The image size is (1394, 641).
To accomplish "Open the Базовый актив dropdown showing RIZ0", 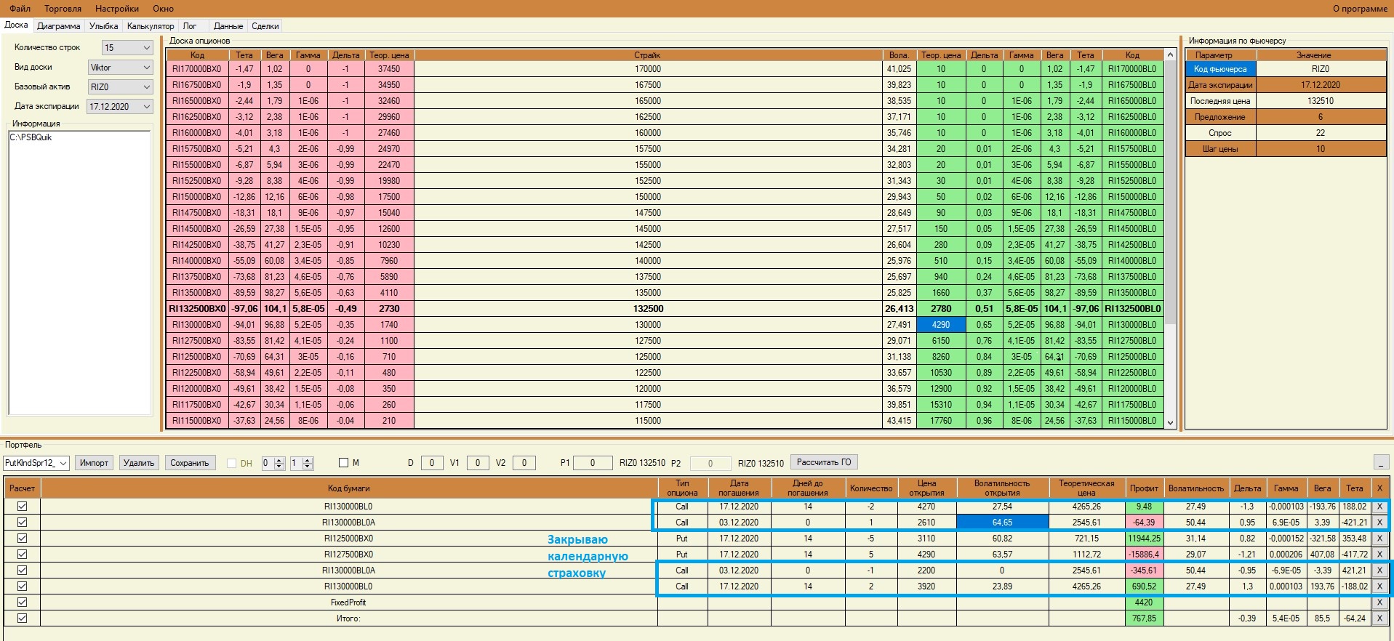I will pos(120,87).
